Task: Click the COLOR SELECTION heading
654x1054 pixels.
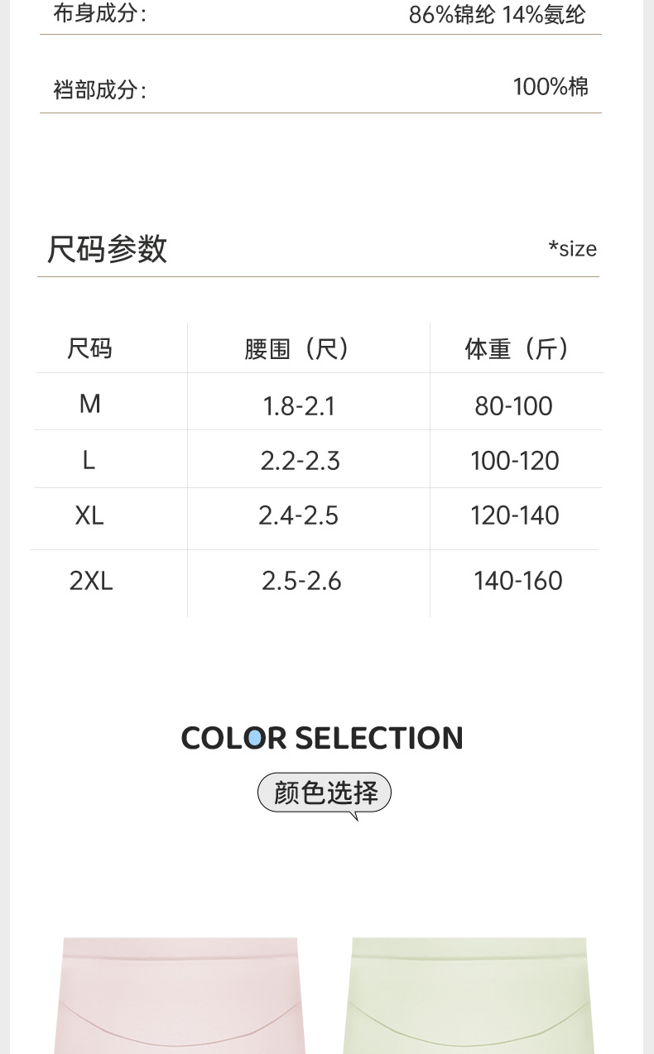Action: 322,738
